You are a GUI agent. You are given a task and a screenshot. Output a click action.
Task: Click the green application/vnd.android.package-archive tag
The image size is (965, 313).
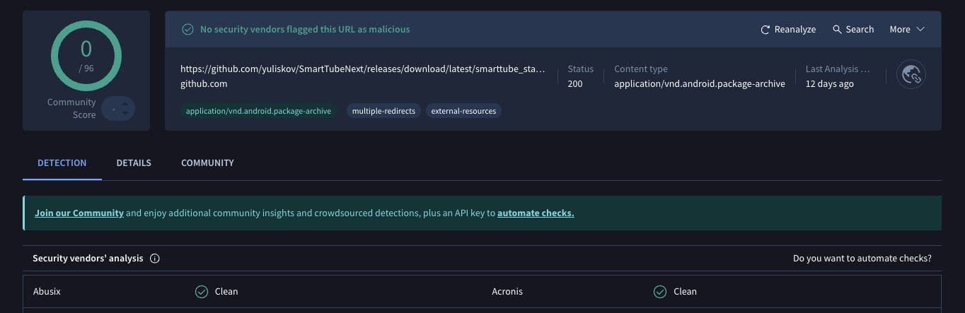[258, 111]
